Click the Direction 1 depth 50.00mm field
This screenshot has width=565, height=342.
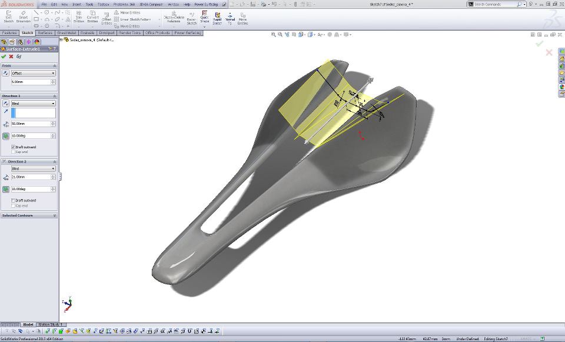pos(31,124)
